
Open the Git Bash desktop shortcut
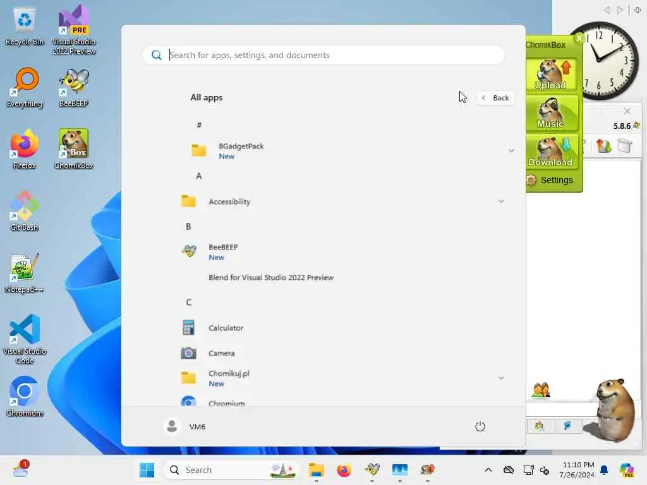coord(25,211)
